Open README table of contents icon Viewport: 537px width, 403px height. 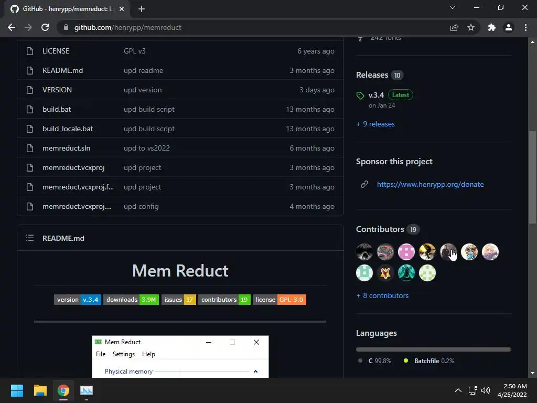coord(30,238)
